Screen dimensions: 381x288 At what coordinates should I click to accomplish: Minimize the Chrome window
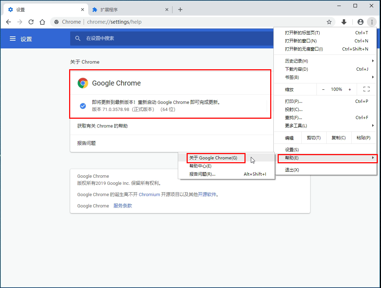pos(339,6)
